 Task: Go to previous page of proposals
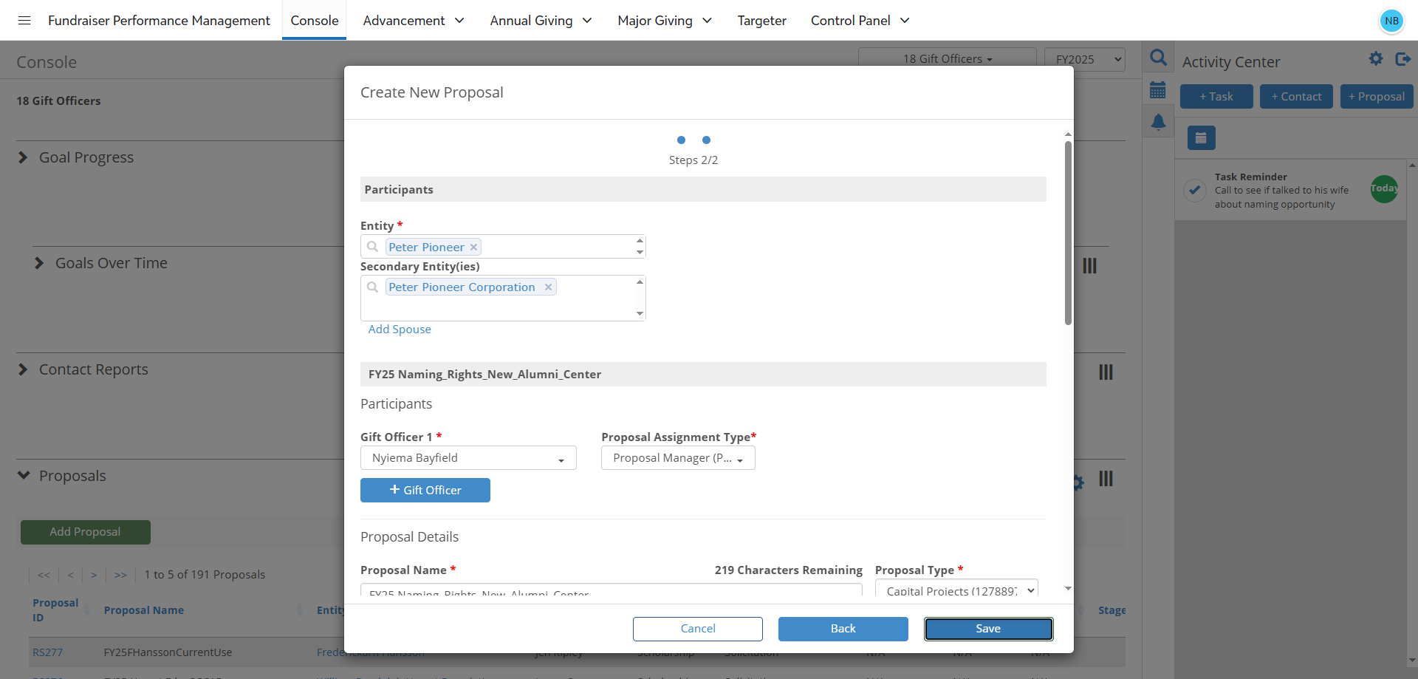pyautogui.click(x=71, y=575)
